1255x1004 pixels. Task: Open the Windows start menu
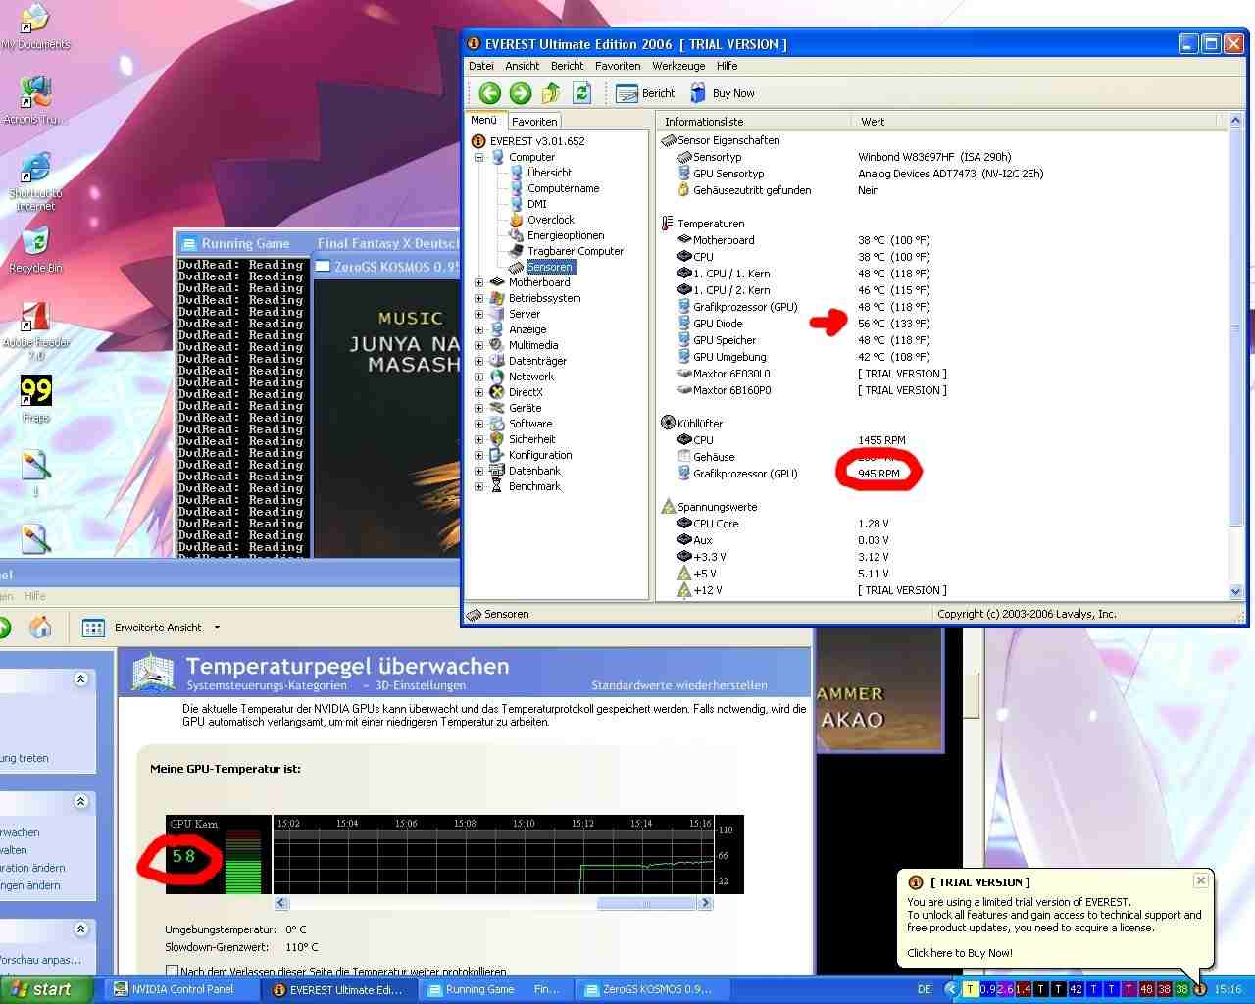coord(46,989)
